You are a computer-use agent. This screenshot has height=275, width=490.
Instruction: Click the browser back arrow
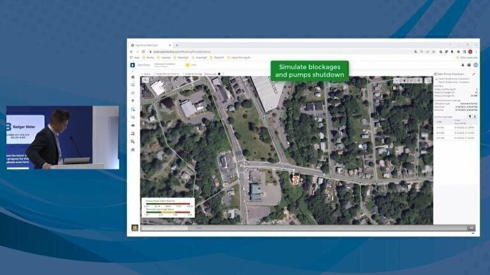(x=131, y=52)
